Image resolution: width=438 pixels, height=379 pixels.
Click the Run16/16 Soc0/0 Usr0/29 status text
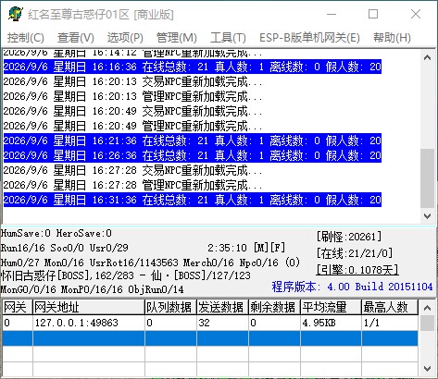pos(65,248)
